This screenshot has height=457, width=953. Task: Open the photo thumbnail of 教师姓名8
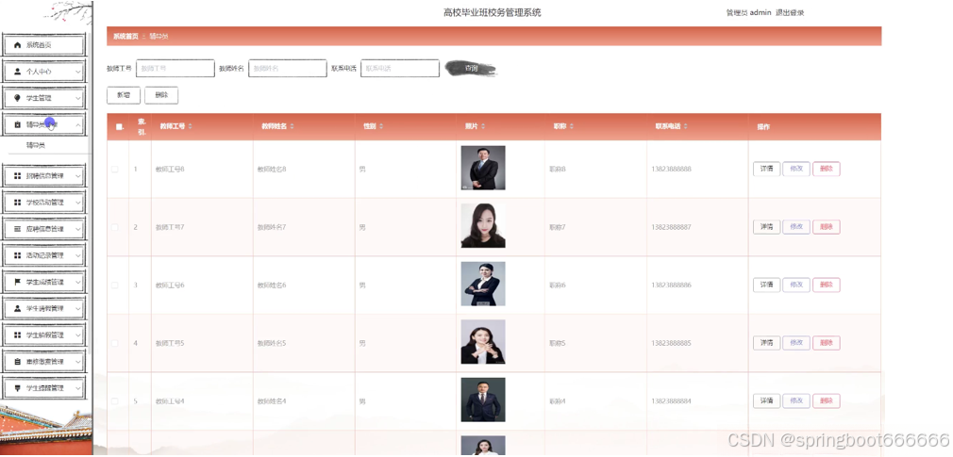point(482,168)
